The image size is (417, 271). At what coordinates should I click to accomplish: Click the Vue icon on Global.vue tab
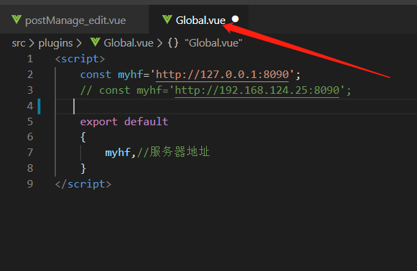tap(167, 19)
